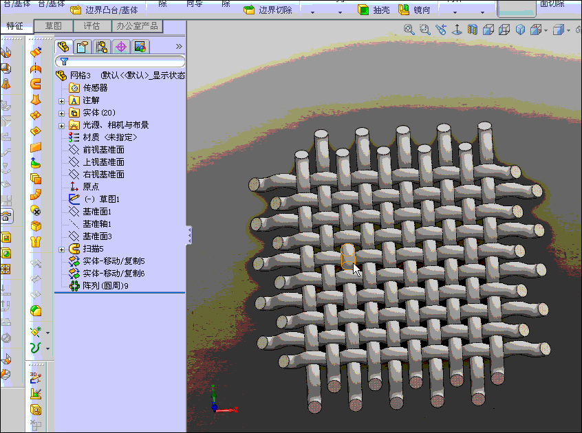
Task: Click the Zoom to Fit magnifier icon
Action: (409, 30)
